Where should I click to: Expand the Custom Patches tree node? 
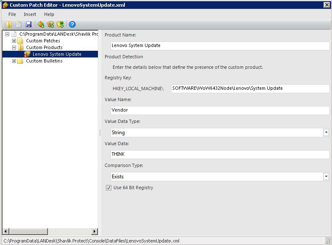pyautogui.click(x=14, y=41)
